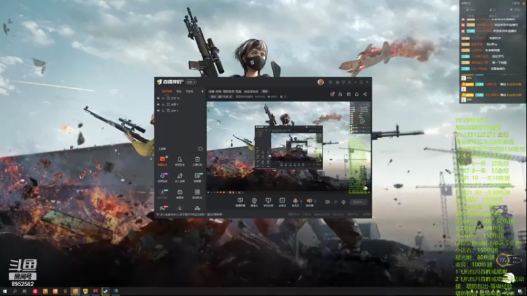
Task: Open the data assistant document tool
Action: (197, 193)
